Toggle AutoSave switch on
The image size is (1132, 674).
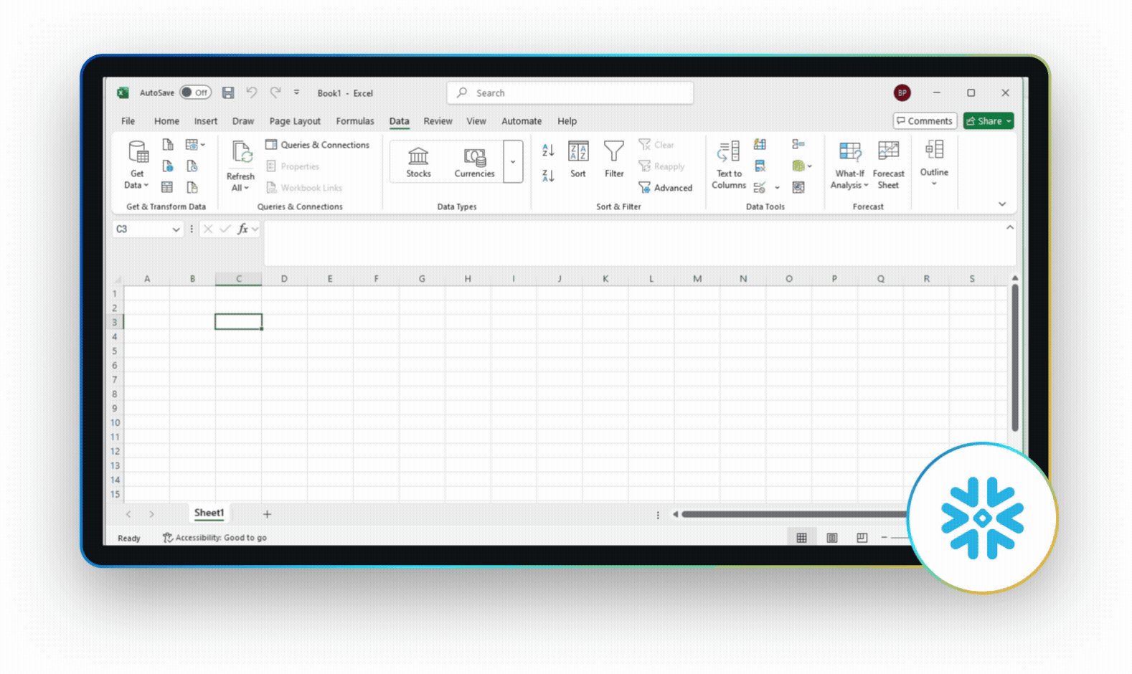point(195,92)
